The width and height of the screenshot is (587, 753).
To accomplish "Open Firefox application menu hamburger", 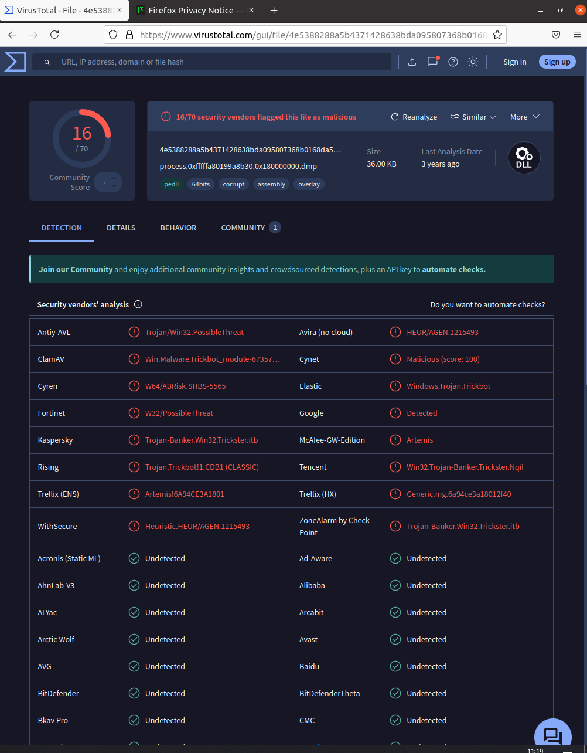I will 576,35.
